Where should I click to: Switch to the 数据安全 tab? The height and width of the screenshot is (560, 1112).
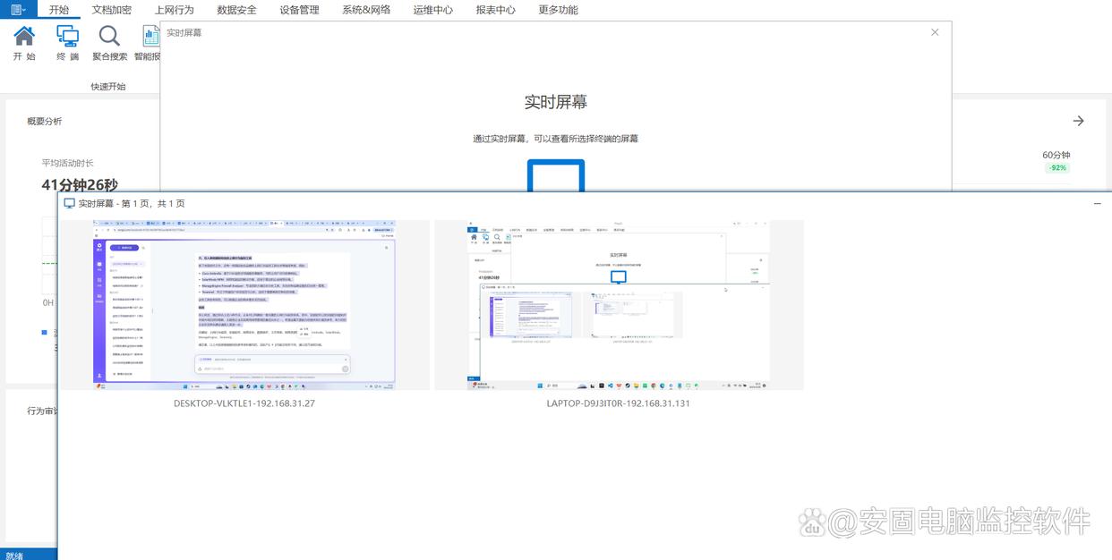[x=236, y=10]
